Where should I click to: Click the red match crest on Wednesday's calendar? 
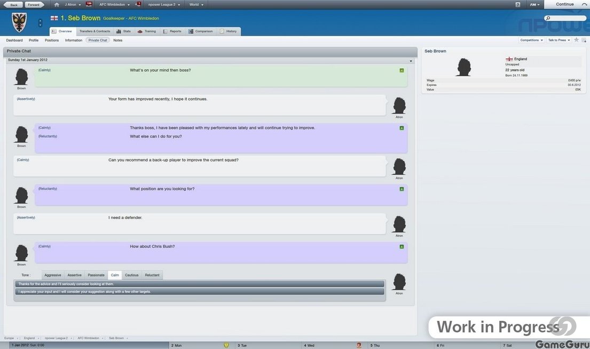(x=359, y=345)
